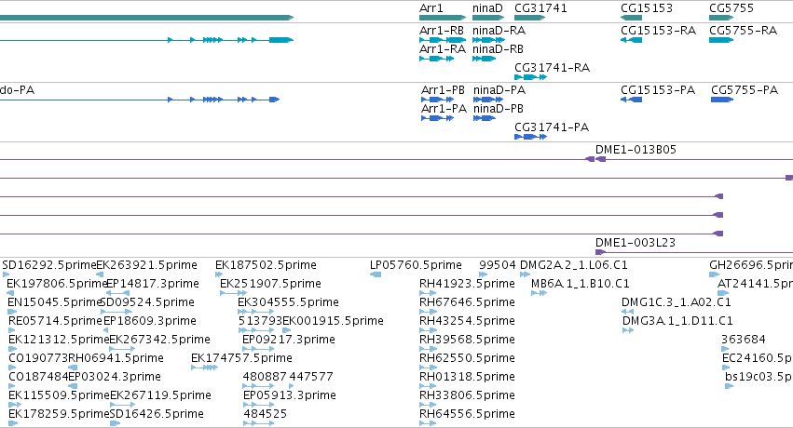793x428 pixels.
Task: Open the RH33806.5prime EST
Action: 467,395
